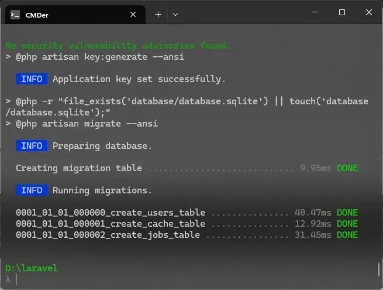Click the 'D:\laravel' path text
This screenshot has height=290, width=383.
coord(31,268)
